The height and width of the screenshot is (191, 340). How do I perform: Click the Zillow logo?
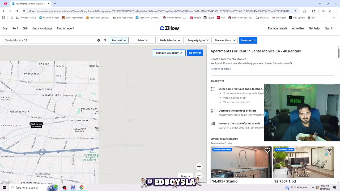pyautogui.click(x=170, y=28)
